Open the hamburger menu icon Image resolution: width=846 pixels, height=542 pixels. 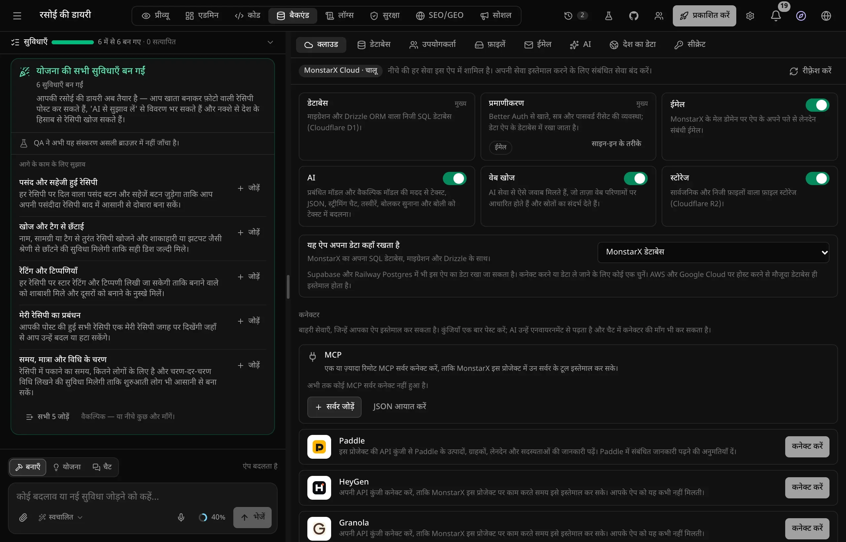17,16
